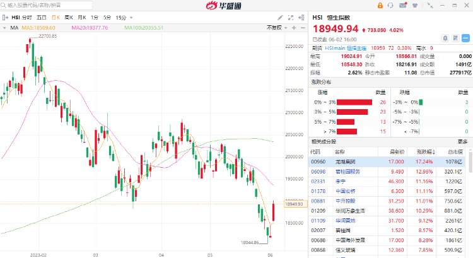Sort by the 总市值 column header
This screenshot has width=473, height=258.
coord(455,152)
